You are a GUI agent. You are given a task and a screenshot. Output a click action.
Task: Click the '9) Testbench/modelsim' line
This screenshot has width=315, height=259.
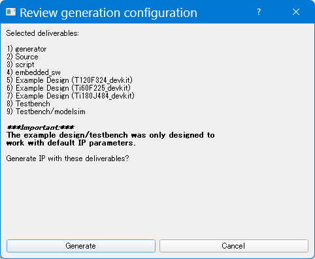[x=46, y=112]
